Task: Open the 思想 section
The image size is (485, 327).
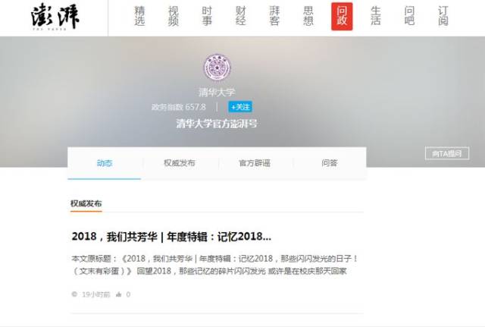Action: (x=308, y=16)
